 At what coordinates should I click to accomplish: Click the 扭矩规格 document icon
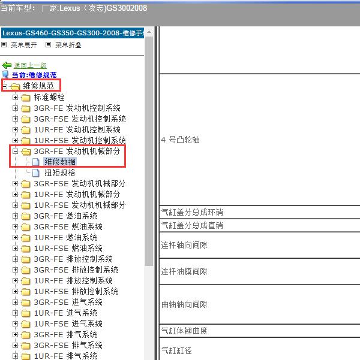[35, 173]
